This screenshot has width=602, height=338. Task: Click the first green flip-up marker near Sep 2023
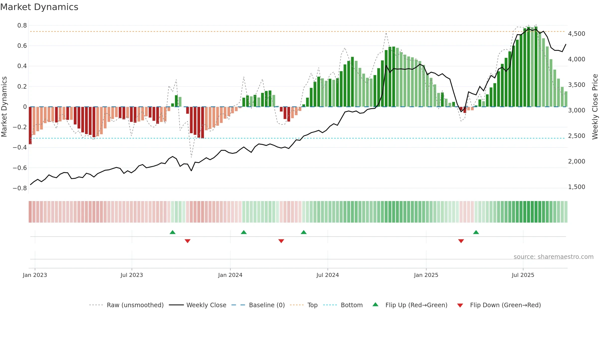(173, 232)
